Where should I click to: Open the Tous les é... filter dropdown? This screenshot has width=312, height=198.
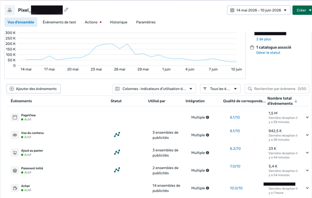point(220,89)
